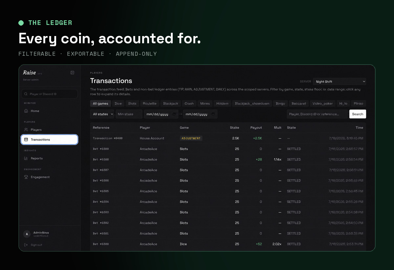This screenshot has width=394, height=270.
Task: Expand row Bet #9307
Action: click(x=228, y=170)
